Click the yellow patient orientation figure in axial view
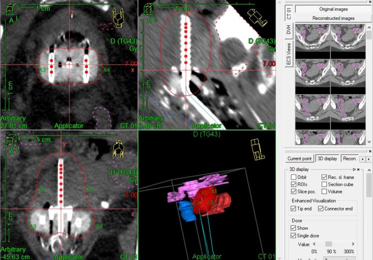This screenshot has width=373, height=260. pos(118,17)
